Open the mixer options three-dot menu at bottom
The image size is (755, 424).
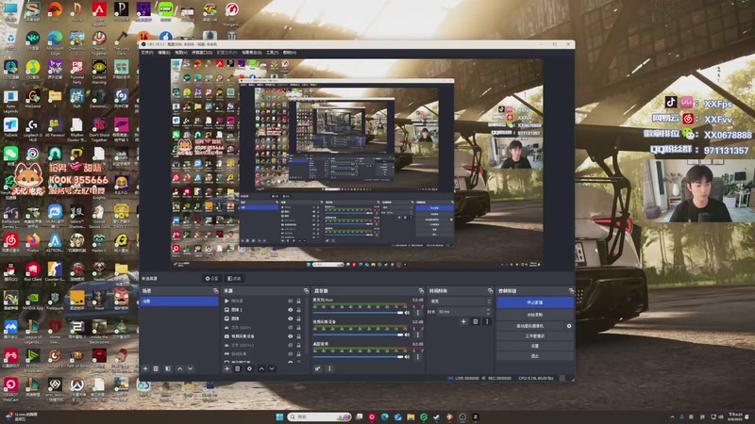329,368
